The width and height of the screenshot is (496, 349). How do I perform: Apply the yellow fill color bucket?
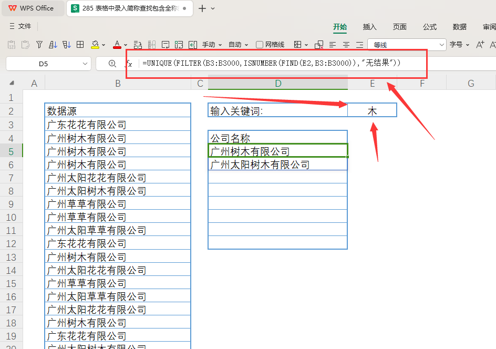pyautogui.click(x=95, y=45)
